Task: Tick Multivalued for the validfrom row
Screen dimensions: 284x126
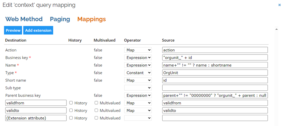Action: [96, 103]
